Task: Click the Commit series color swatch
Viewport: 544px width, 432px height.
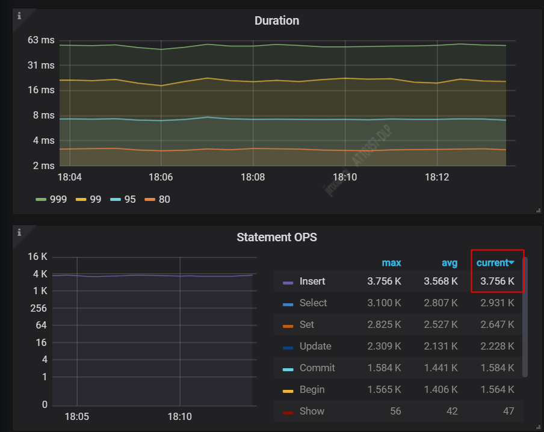Action: point(288,369)
